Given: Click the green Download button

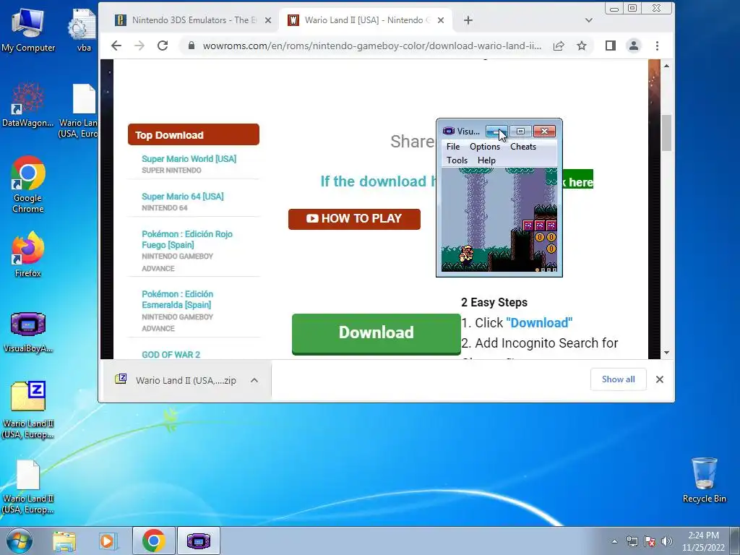Looking at the screenshot, I should 376,333.
